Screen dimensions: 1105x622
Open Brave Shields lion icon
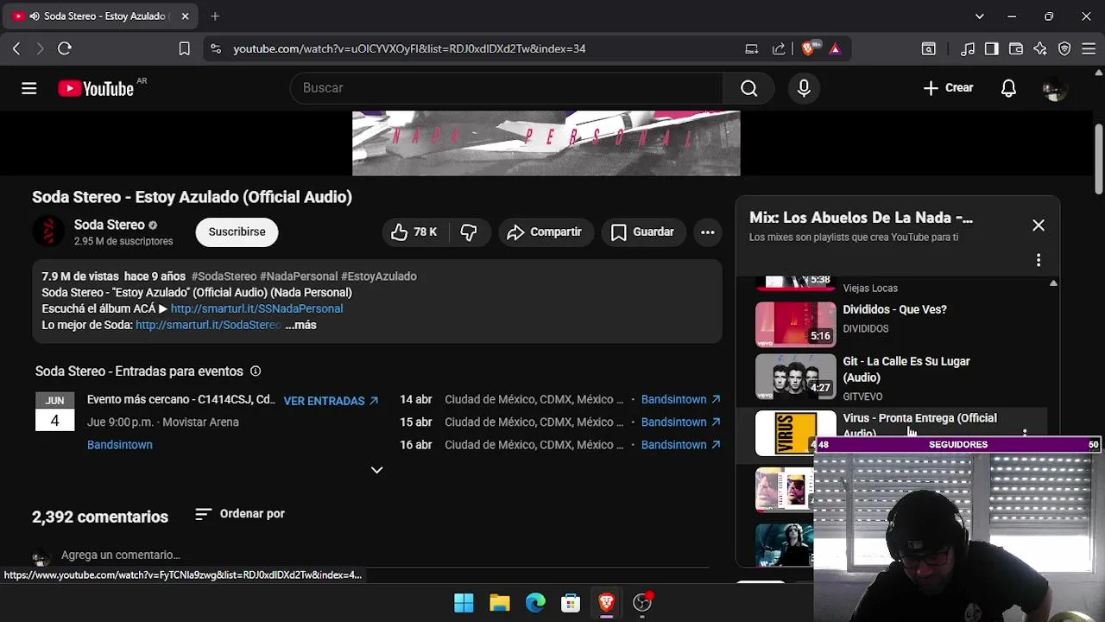coord(809,49)
